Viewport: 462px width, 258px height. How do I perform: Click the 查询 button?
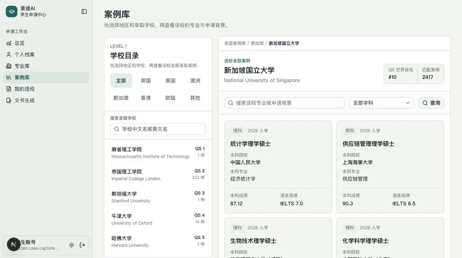click(431, 103)
